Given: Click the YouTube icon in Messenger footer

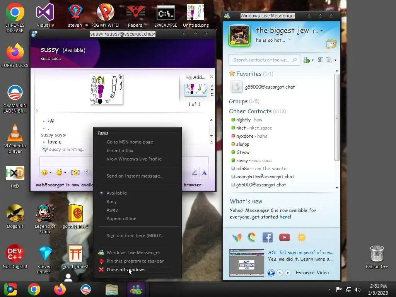Looking at the screenshot, I should tap(284, 237).
